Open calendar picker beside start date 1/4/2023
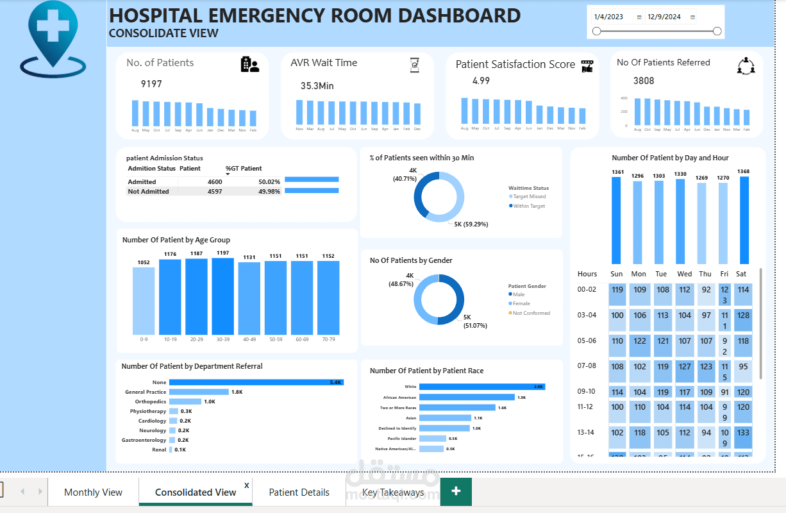Screen dimensions: 786x513 pyautogui.click(x=639, y=17)
